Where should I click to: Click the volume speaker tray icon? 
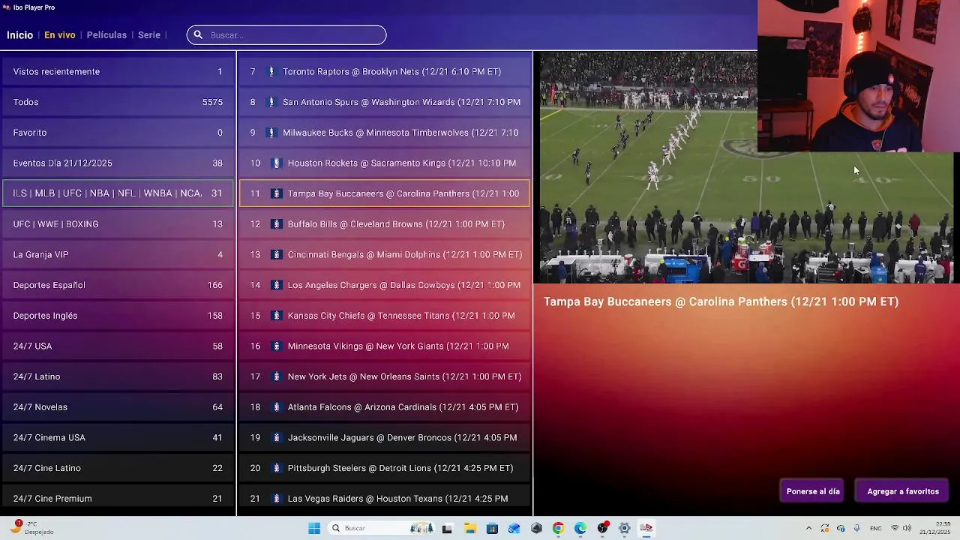(907, 529)
